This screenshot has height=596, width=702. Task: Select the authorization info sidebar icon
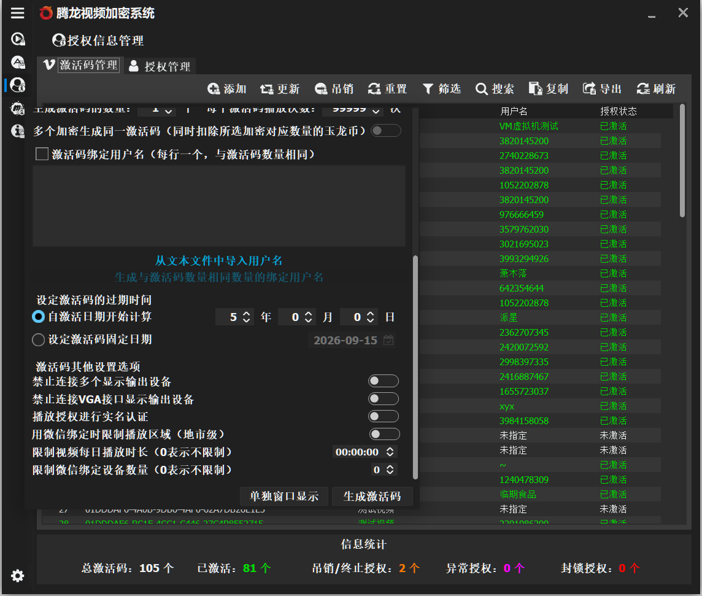17,85
